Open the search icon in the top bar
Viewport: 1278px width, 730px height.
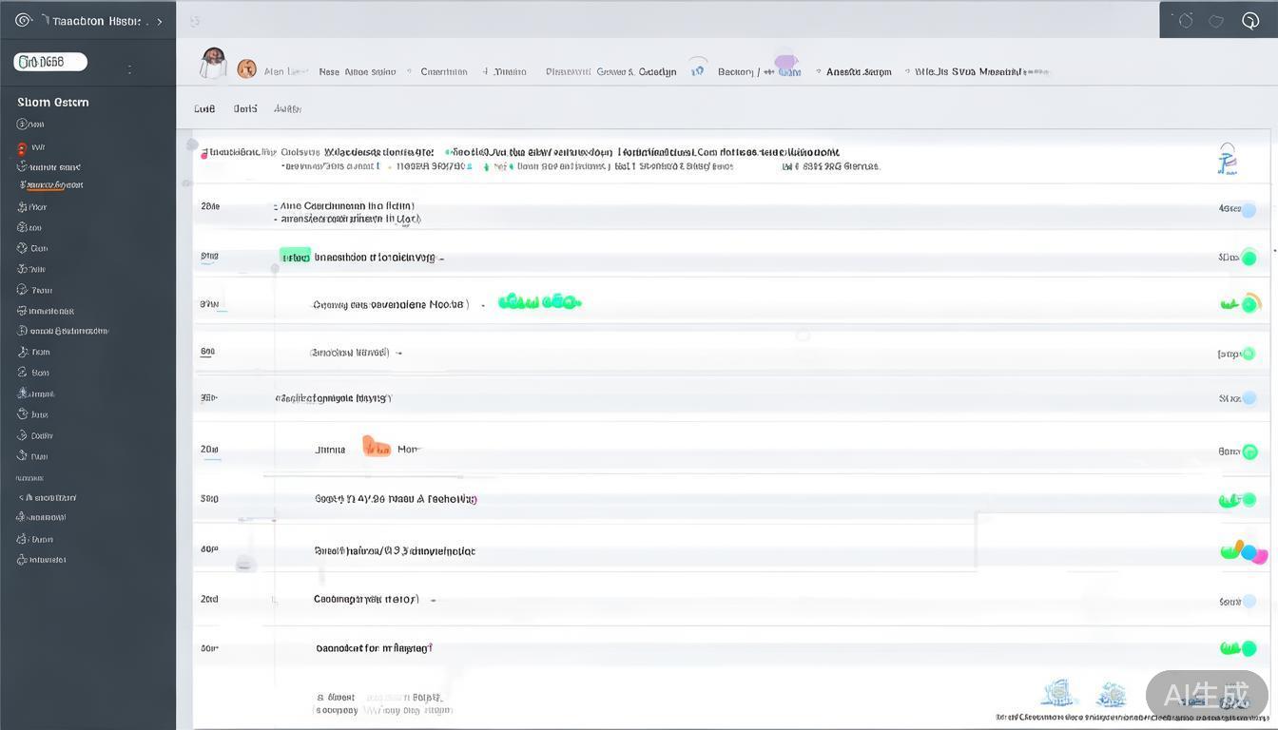pyautogui.click(x=1249, y=20)
